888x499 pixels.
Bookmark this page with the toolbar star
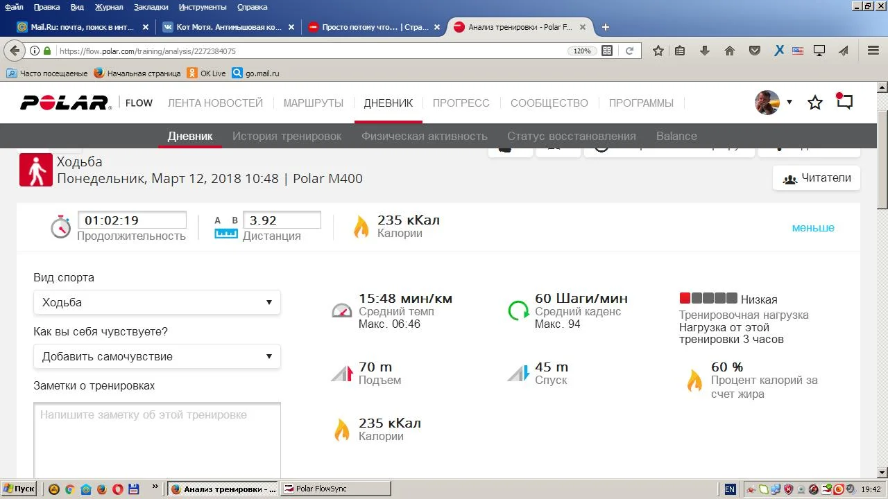coord(658,51)
